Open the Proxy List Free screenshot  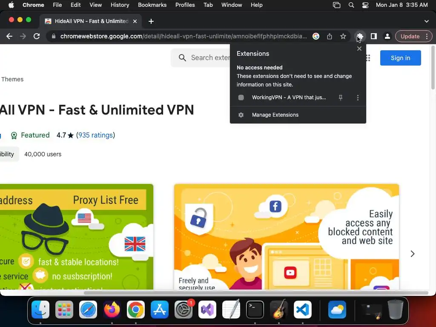point(77,237)
